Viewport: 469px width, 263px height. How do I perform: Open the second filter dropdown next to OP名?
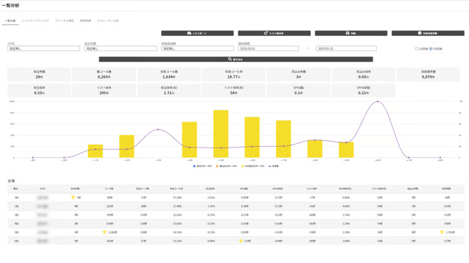click(x=114, y=48)
